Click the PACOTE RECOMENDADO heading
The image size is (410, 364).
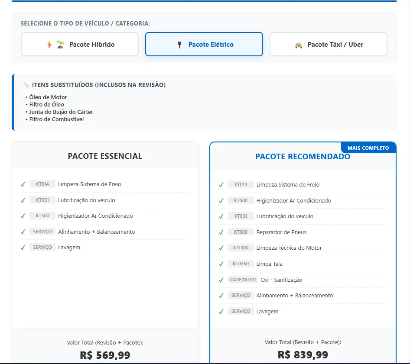pos(303,157)
